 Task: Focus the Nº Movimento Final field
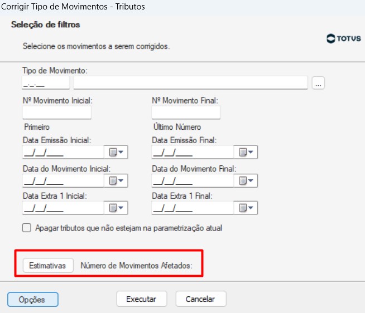[186, 113]
